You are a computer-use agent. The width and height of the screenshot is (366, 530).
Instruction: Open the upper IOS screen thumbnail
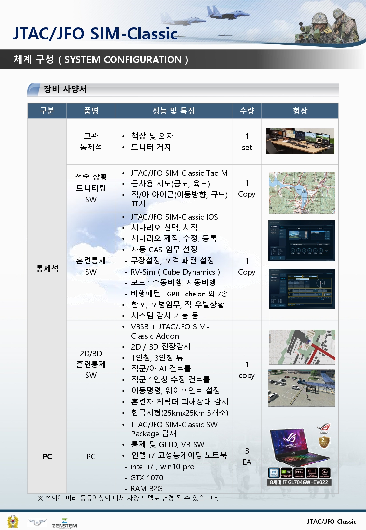pyautogui.click(x=302, y=241)
